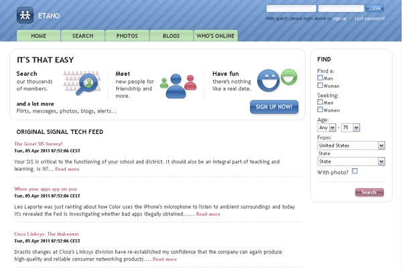
Task: Click the magnifier search members graphic
Action: click(86, 83)
